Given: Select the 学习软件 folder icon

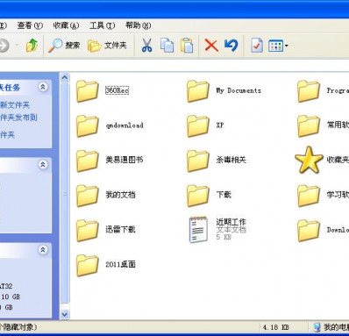Looking at the screenshot, I should [309, 196].
